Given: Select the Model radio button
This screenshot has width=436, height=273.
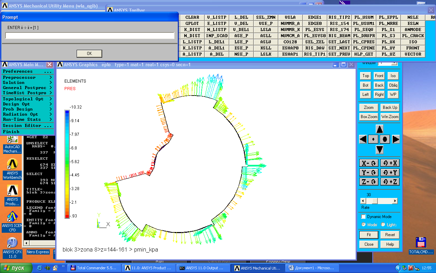Looking at the screenshot, I should 363,225.
